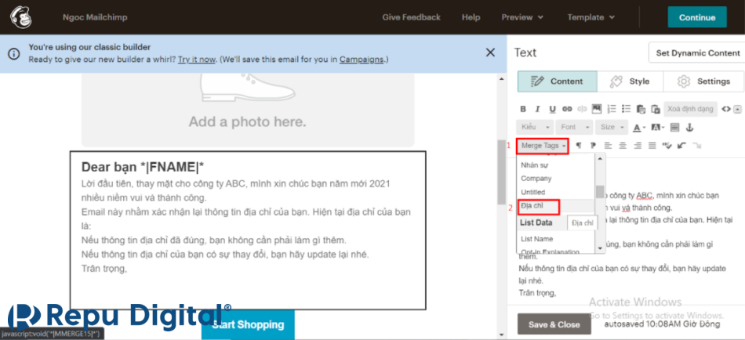
Task: Insert an image from the editor toolbar
Action: click(x=597, y=109)
